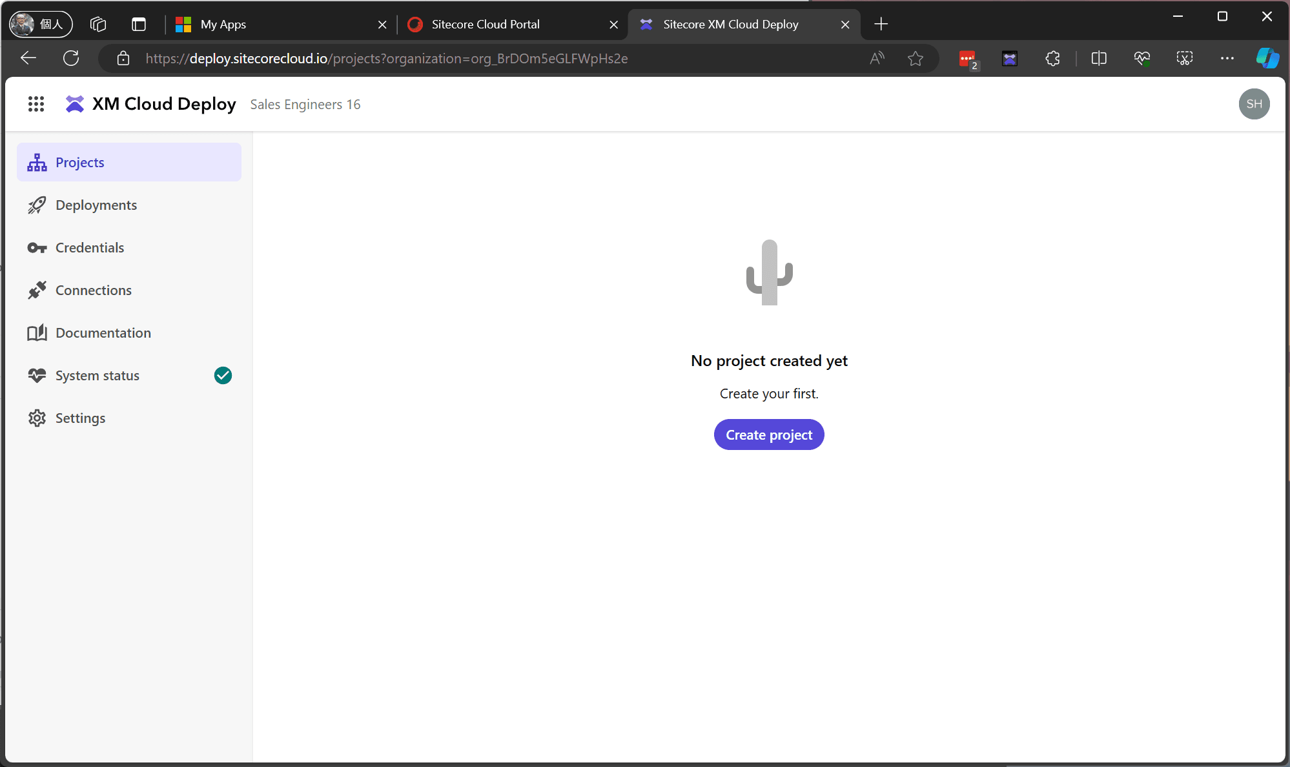The width and height of the screenshot is (1290, 767).
Task: Open Edge Settings and more menu
Action: 1227,59
